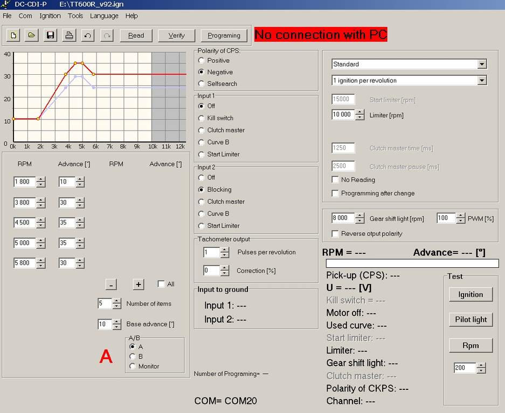
Task: Click the Base advance value field
Action: (105, 324)
